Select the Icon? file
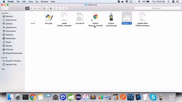Screen dimensions: 182x102 (x=33, y=17)
